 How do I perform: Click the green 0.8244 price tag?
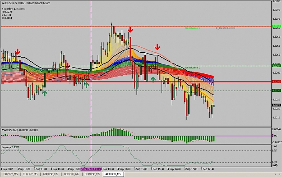click(x=277, y=66)
